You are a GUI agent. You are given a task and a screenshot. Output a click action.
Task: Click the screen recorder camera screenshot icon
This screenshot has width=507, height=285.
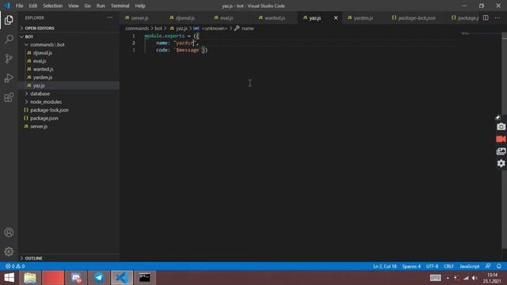501,127
